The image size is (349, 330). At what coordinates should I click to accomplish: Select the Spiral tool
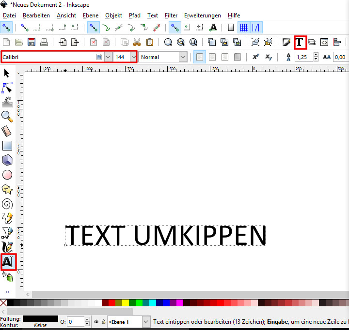point(7,204)
